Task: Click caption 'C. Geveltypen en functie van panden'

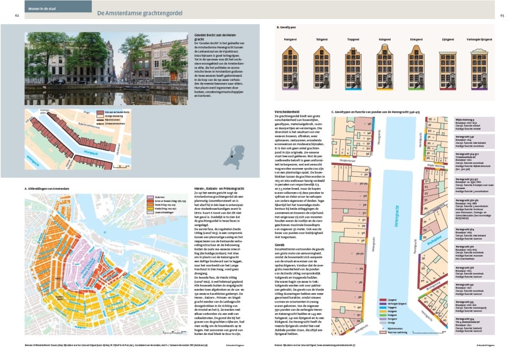Action: pos(376,112)
